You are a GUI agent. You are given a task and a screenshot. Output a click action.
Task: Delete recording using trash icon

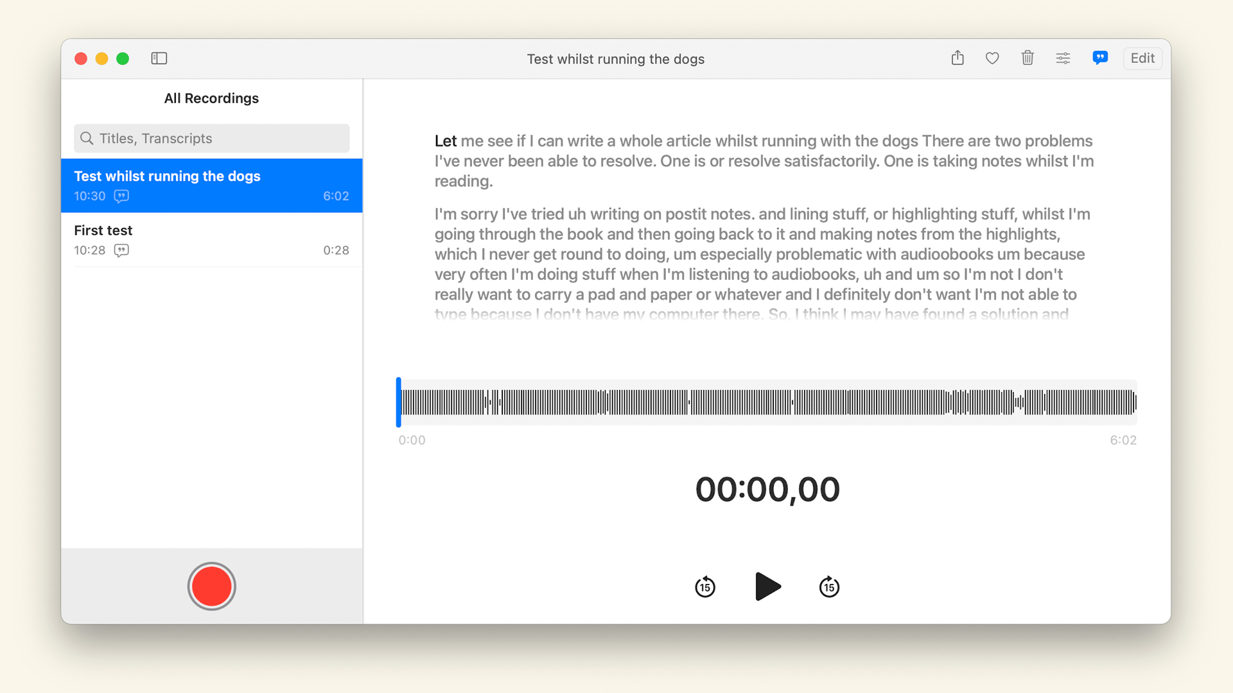click(1027, 58)
